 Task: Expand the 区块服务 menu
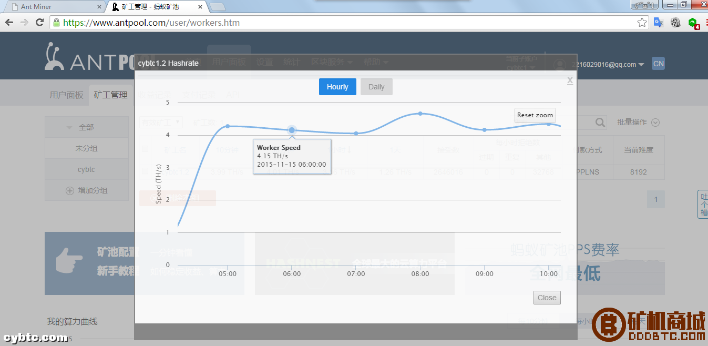click(331, 62)
